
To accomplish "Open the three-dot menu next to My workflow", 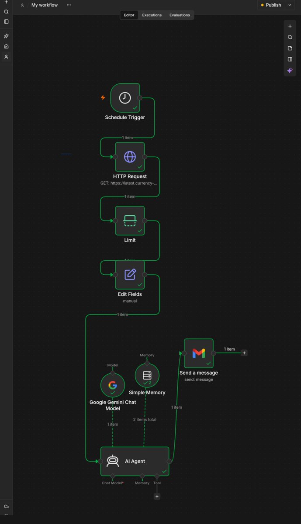I will [x=69, y=5].
